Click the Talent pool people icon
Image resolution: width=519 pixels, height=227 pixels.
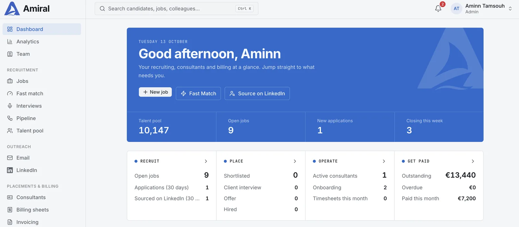point(10,131)
